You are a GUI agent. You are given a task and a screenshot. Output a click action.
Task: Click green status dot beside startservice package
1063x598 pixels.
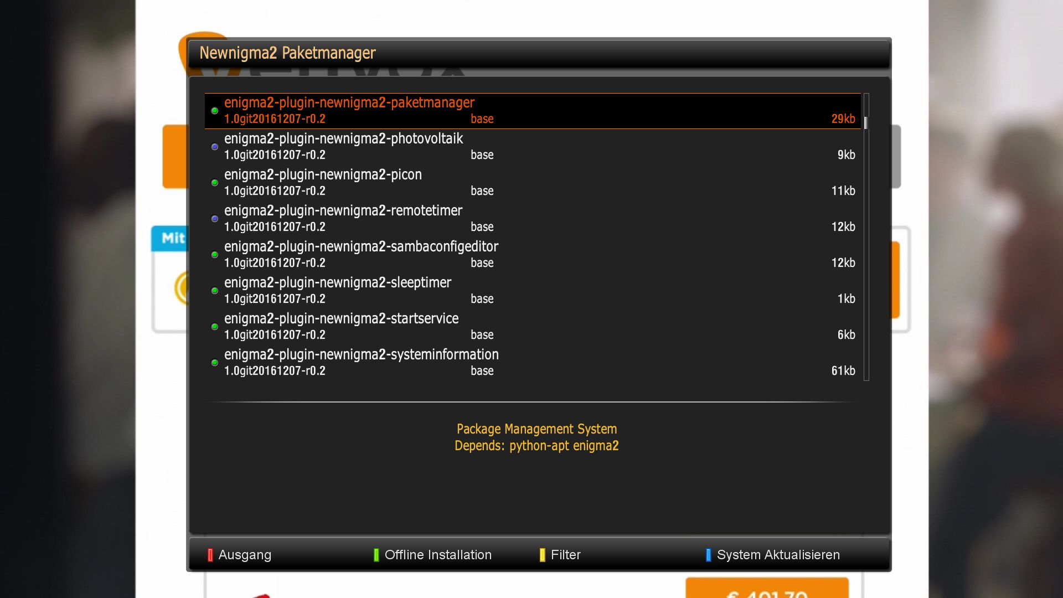coord(215,327)
